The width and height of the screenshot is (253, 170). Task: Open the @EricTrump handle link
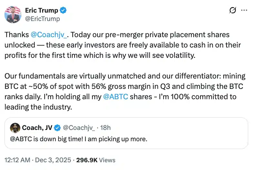42,19
